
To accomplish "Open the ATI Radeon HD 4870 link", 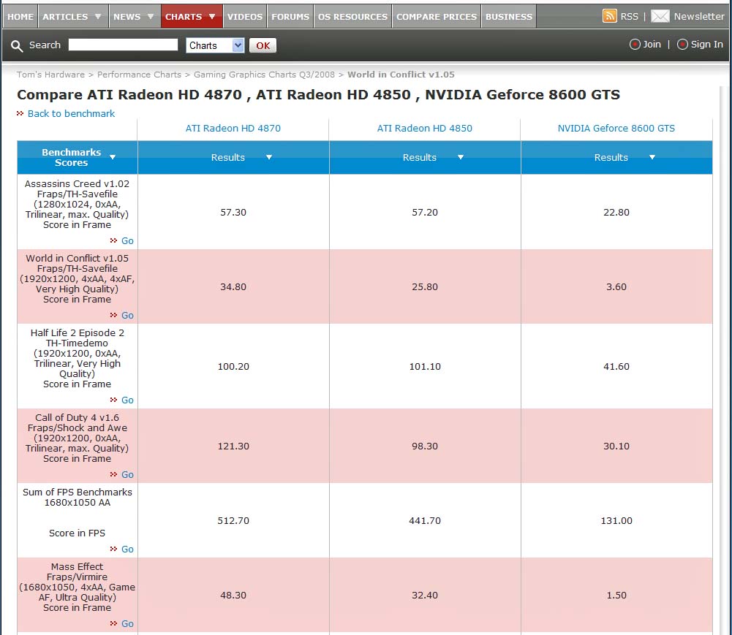I will (233, 129).
